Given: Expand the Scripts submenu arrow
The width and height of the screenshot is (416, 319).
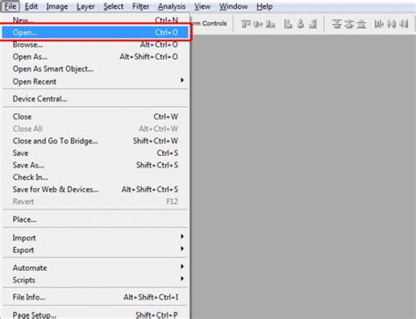Looking at the screenshot, I should tap(182, 279).
